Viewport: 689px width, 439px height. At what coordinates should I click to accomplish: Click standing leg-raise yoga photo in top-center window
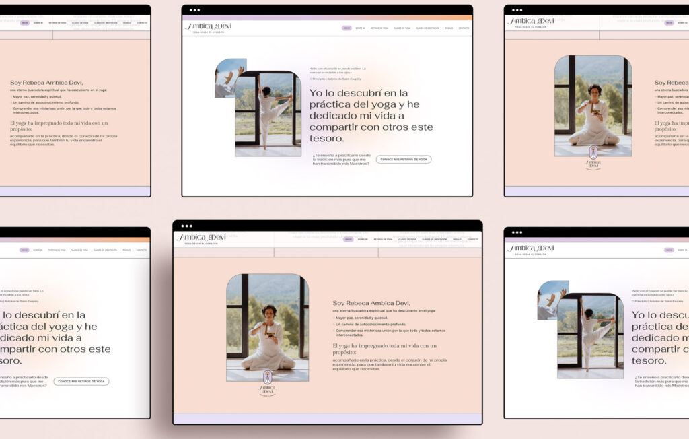[x=268, y=114]
